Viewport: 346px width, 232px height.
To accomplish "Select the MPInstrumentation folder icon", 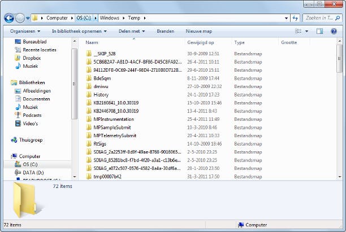I will click(x=89, y=119).
